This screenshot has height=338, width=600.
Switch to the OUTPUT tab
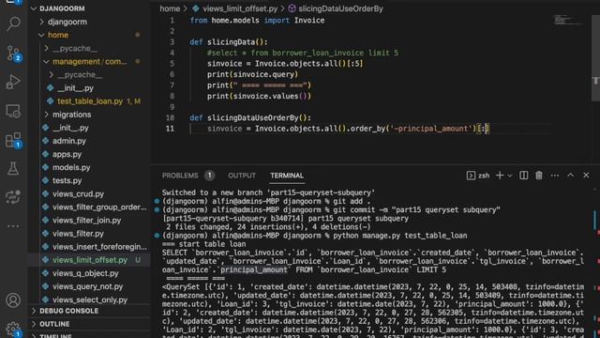pyautogui.click(x=242, y=176)
